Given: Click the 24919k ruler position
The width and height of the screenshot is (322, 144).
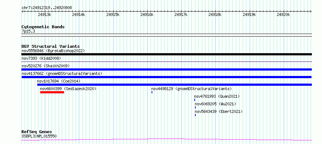Looking at the screenshot, I should [249, 15].
